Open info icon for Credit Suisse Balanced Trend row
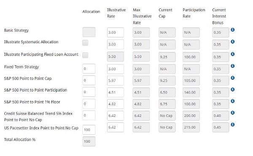Image resolution: width=253 pixels, height=156 pixels. [x=232, y=113]
